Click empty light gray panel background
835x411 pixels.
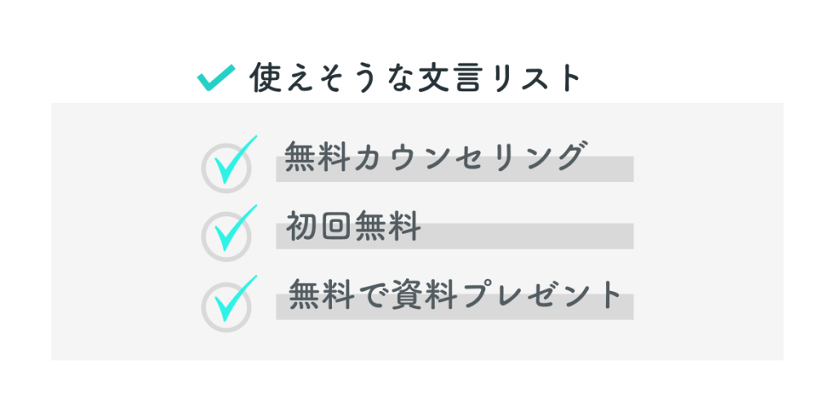click(709, 245)
